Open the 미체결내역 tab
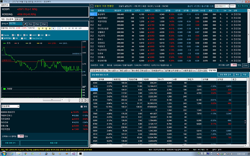The height and width of the screenshot is (156, 250). 158,71
